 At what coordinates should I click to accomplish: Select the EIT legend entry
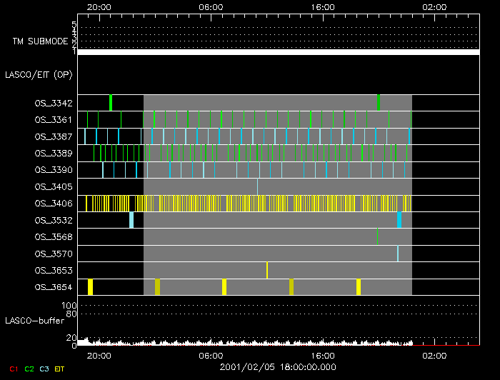[x=60, y=369]
